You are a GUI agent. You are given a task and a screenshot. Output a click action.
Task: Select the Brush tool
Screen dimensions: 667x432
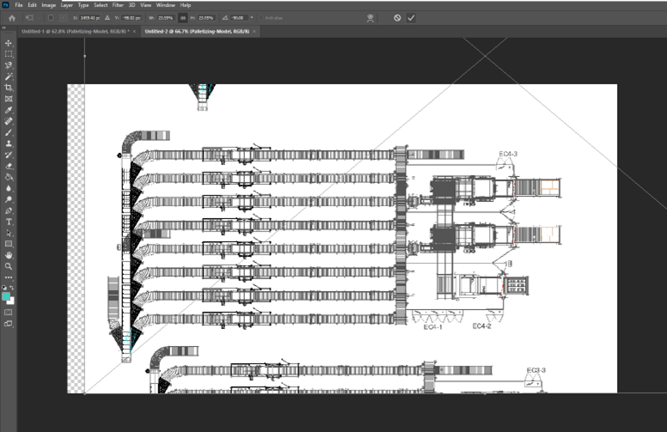[x=9, y=132]
